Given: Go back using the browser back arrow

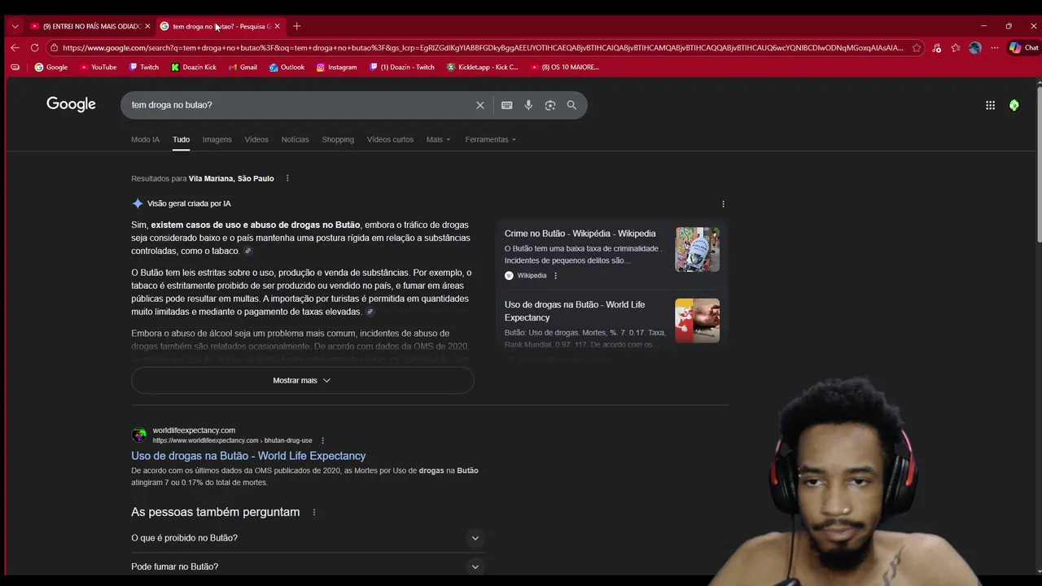Looking at the screenshot, I should pos(15,48).
